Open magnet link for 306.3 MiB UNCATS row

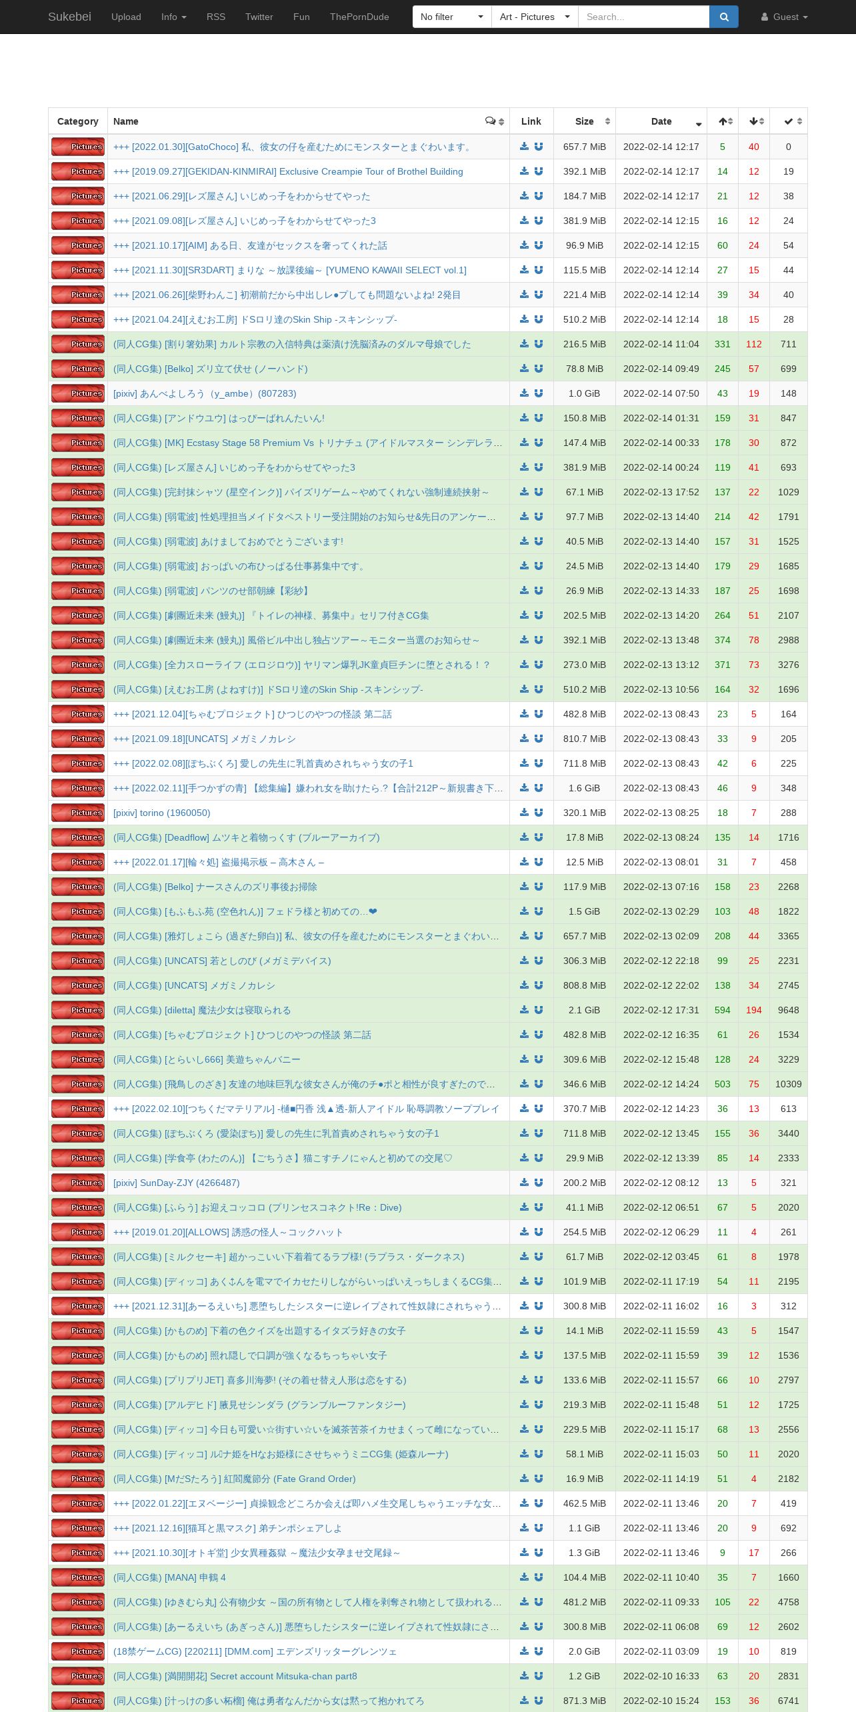pos(539,961)
